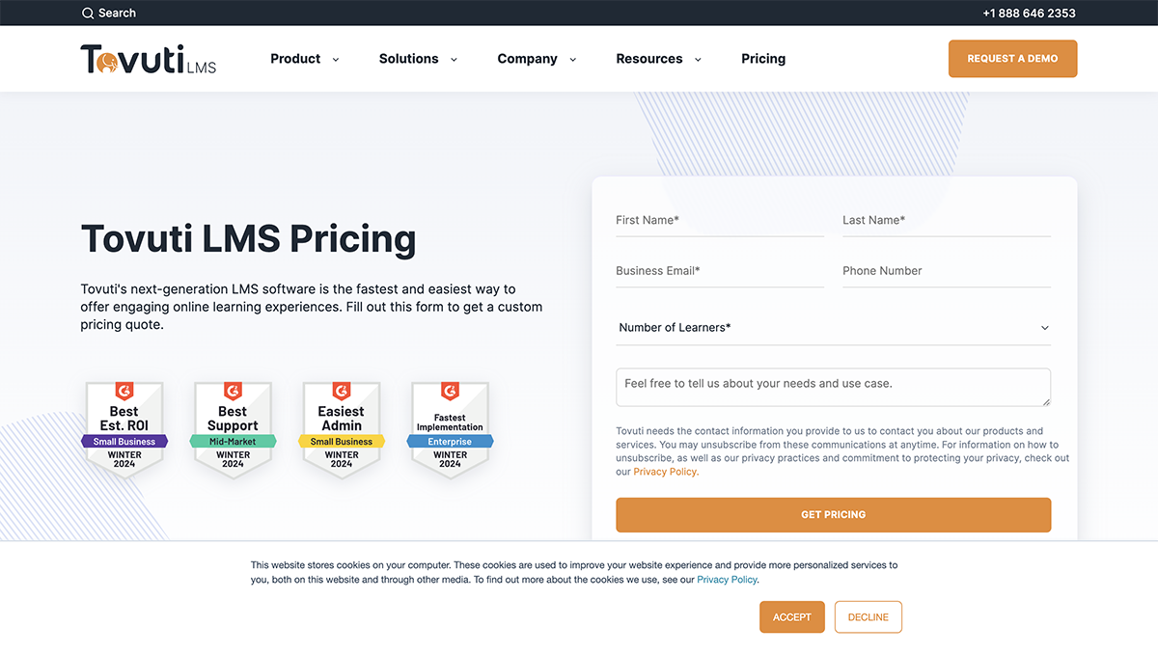Click the G2 logo atop the ROI badge
1158x654 pixels.
pos(124,392)
